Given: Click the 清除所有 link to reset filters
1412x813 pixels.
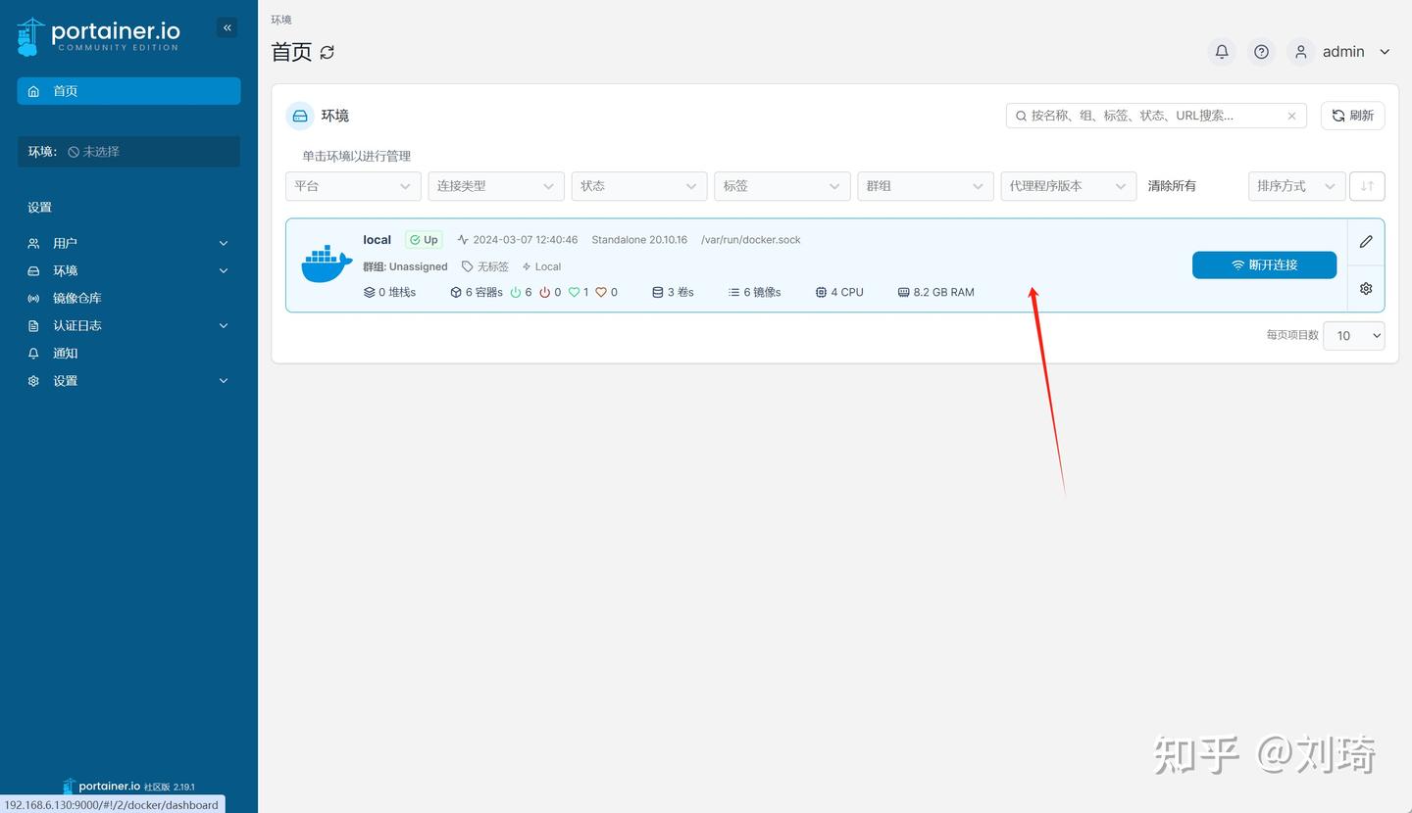Looking at the screenshot, I should pyautogui.click(x=1171, y=185).
